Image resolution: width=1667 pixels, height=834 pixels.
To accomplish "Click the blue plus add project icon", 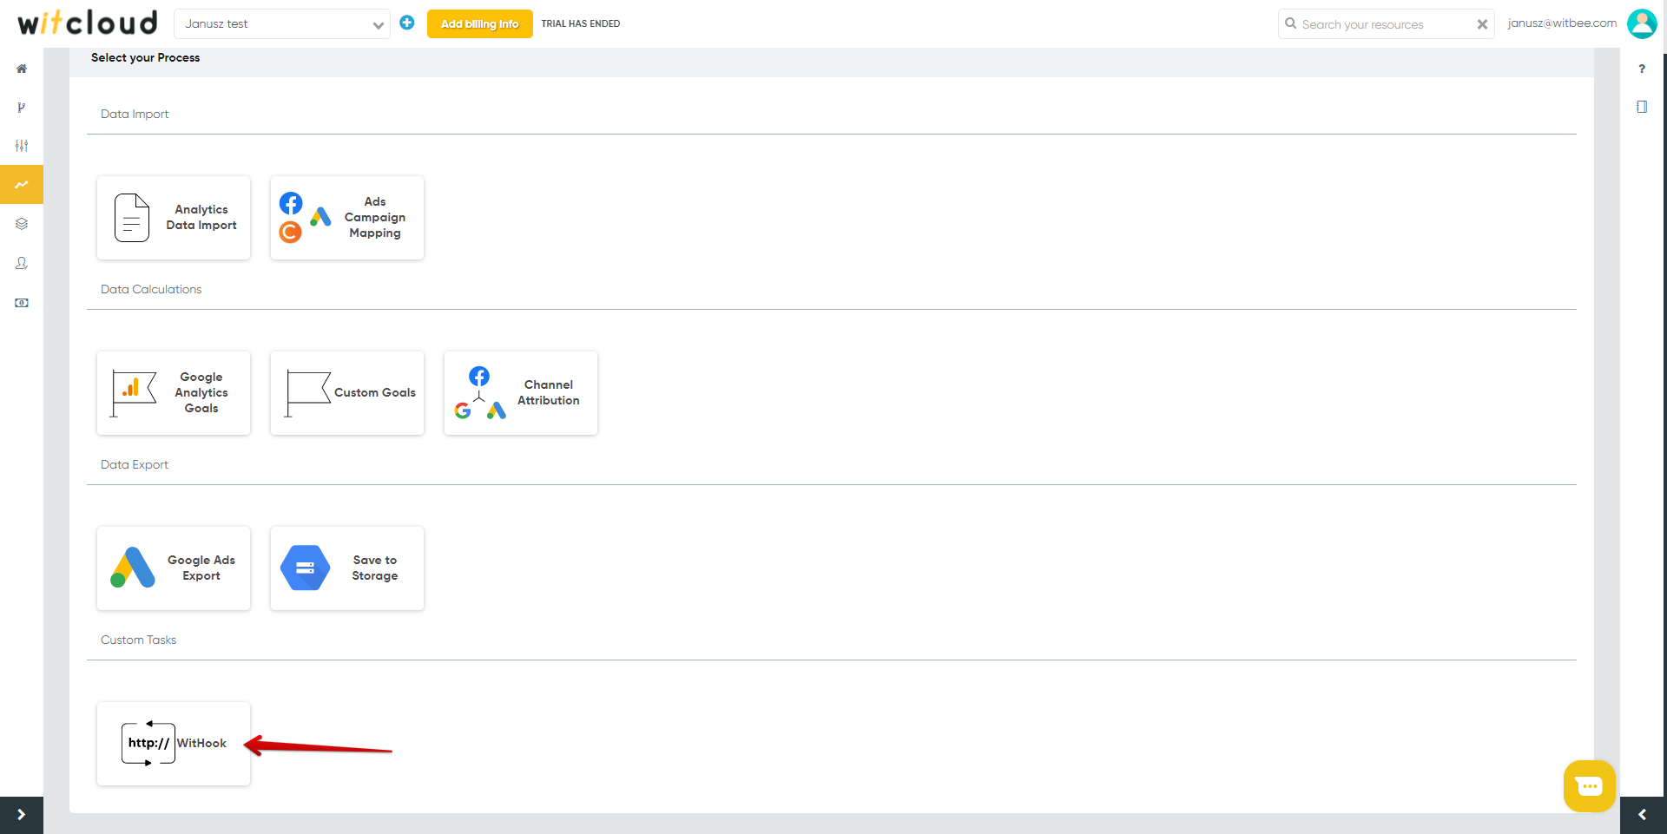I will [x=407, y=23].
